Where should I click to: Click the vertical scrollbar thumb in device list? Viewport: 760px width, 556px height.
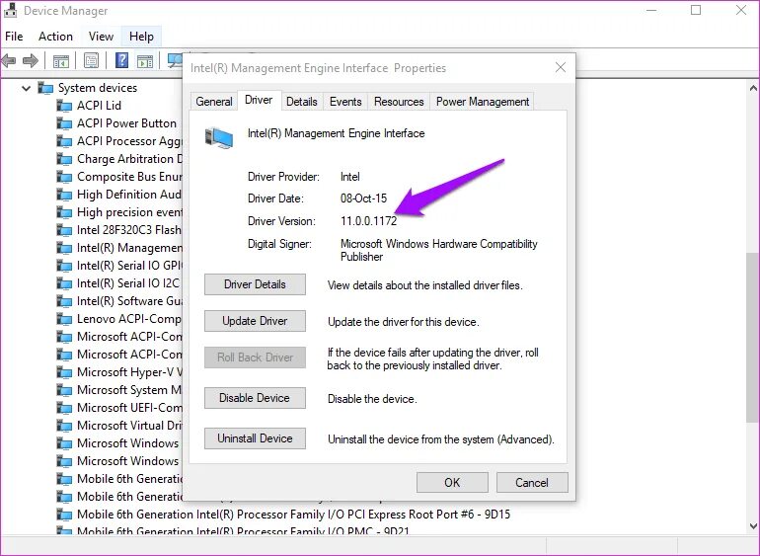point(753,337)
